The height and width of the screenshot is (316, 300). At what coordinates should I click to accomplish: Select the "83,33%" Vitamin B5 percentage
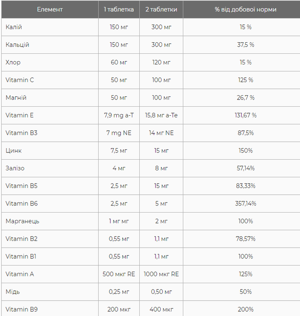(245, 186)
